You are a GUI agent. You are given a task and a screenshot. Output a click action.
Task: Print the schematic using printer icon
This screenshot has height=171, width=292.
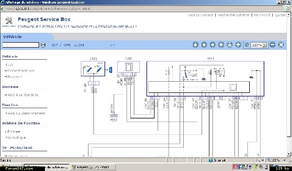230,45
